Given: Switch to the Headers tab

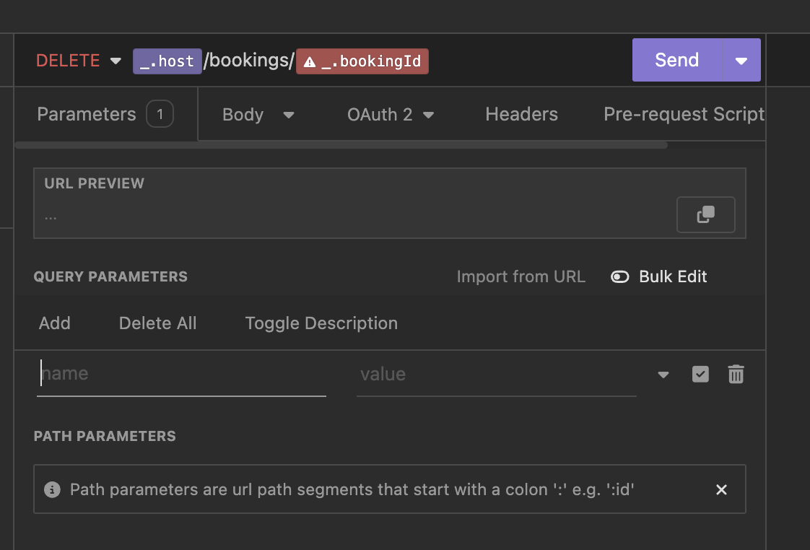Looking at the screenshot, I should pyautogui.click(x=521, y=115).
